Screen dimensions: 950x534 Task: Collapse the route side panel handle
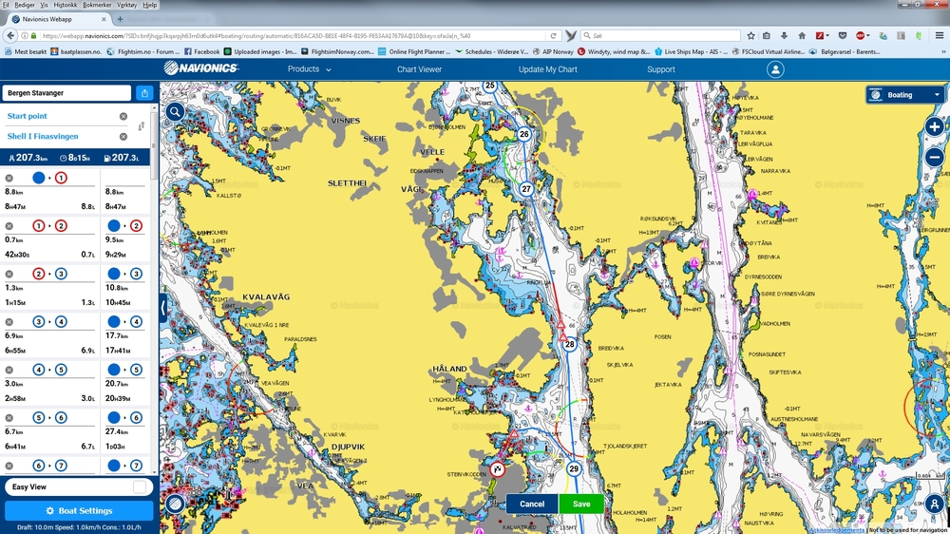[163, 308]
